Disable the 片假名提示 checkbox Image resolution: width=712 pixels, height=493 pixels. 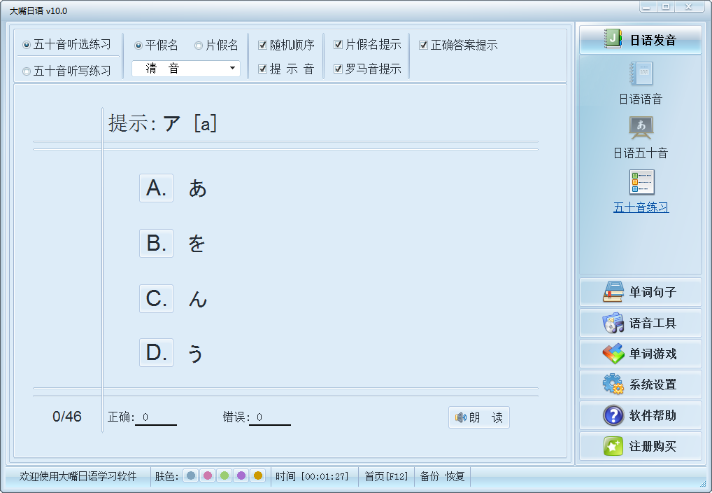pos(338,45)
